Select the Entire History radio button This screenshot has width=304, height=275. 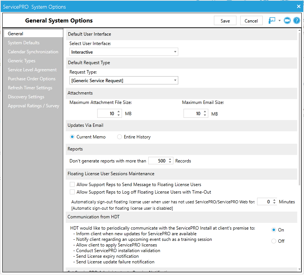click(x=119, y=137)
